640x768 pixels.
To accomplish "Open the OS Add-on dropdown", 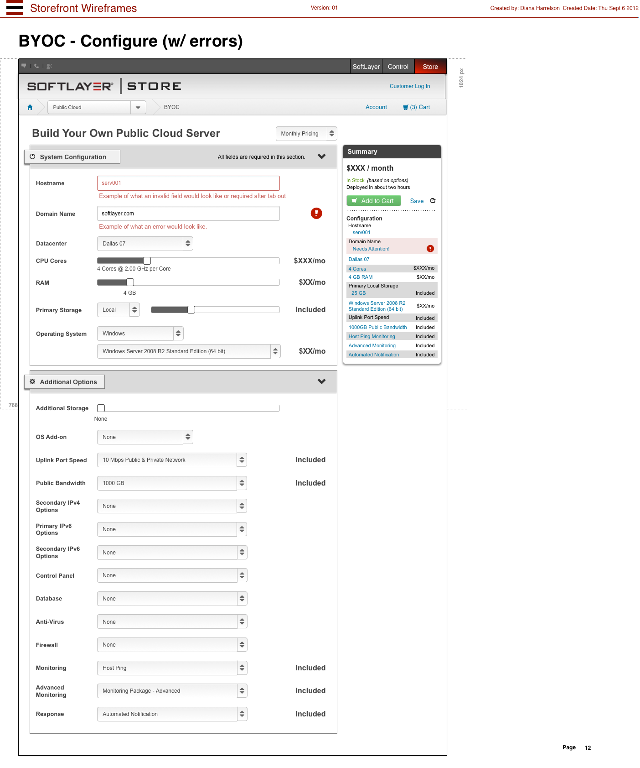I will 145,437.
